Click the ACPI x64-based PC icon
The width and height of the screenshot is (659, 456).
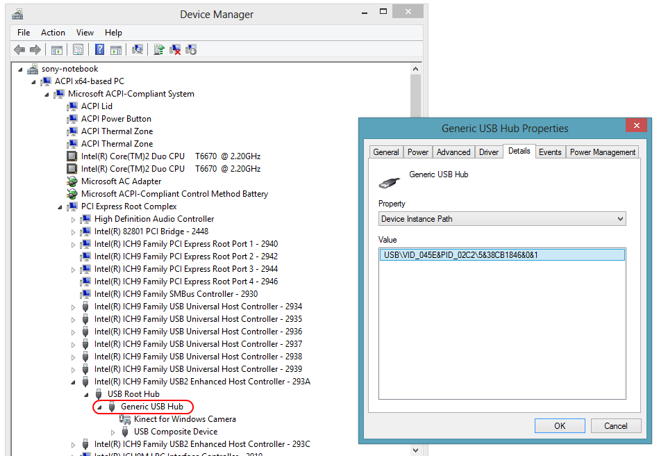tap(46, 81)
